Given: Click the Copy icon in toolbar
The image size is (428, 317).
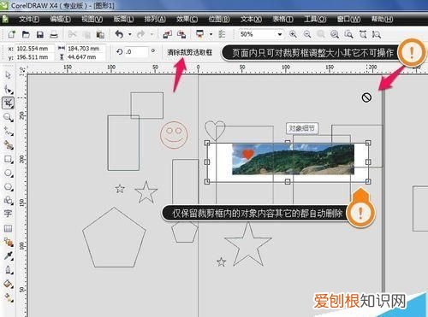Looking at the screenshot, I should pyautogui.click(x=86, y=35).
